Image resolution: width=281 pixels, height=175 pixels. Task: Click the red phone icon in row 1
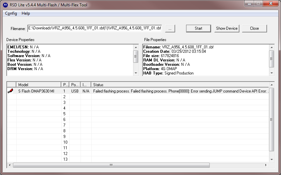[10, 91]
